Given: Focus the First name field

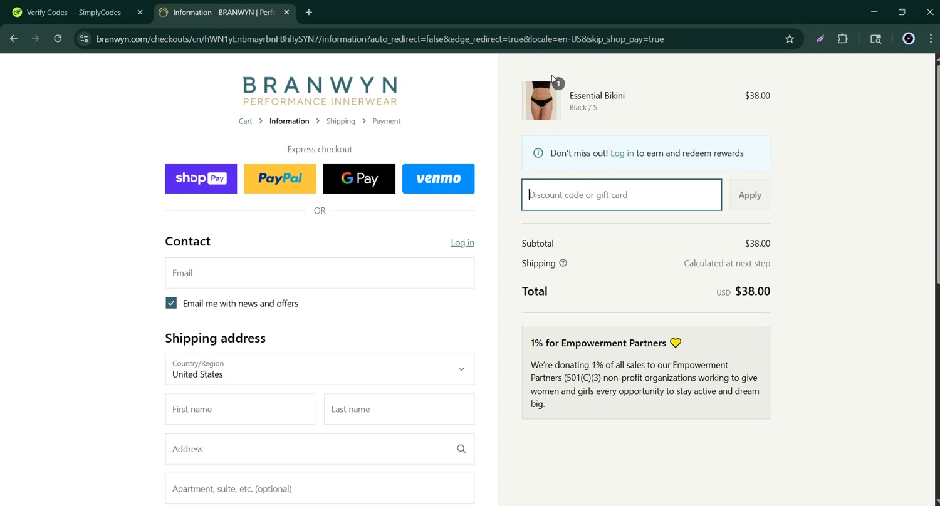Looking at the screenshot, I should coord(240,409).
